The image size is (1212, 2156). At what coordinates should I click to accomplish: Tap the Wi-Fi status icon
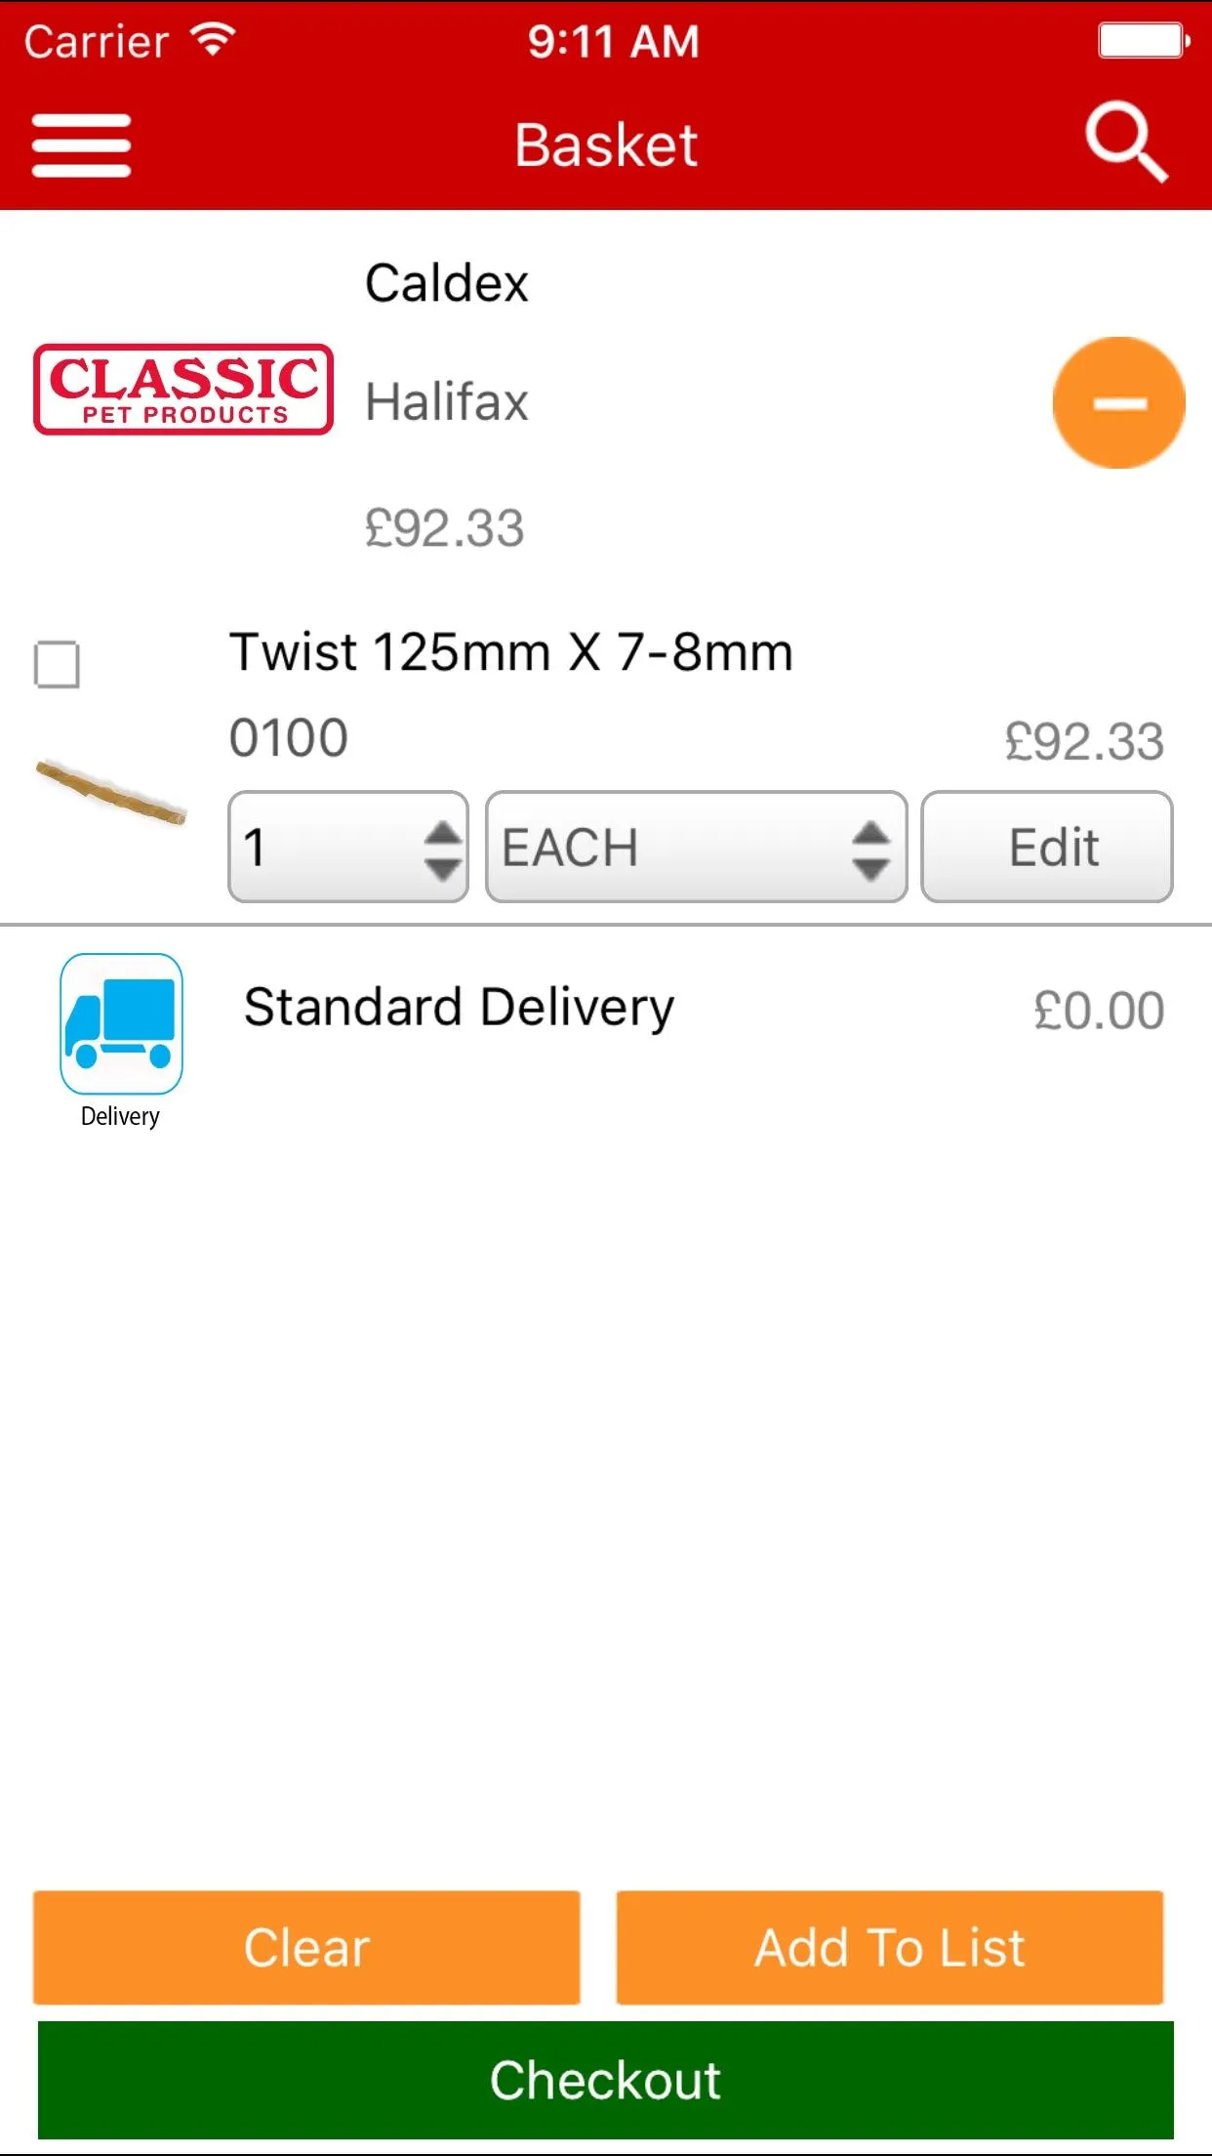[213, 40]
